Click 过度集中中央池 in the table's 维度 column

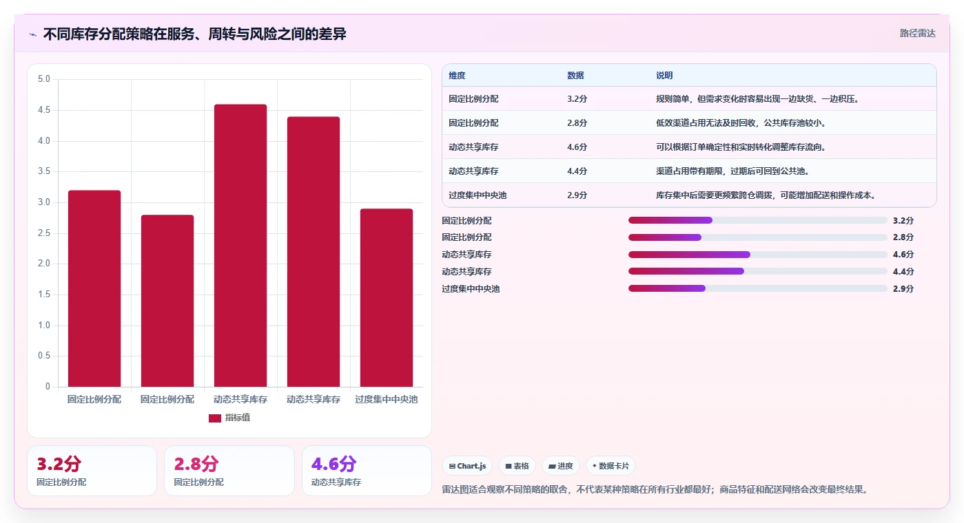[478, 195]
